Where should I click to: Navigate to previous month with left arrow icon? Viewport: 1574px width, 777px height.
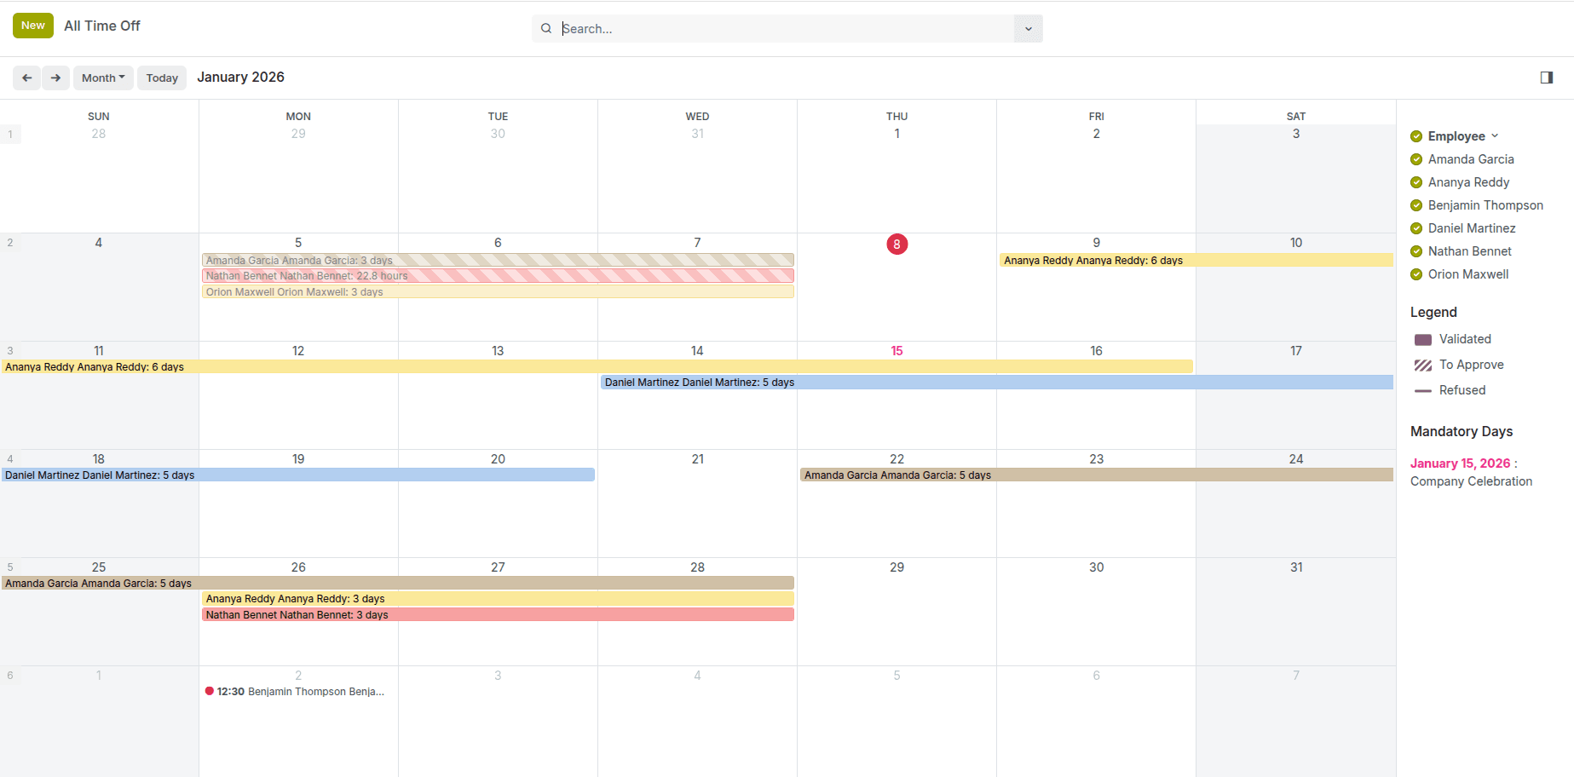point(26,78)
